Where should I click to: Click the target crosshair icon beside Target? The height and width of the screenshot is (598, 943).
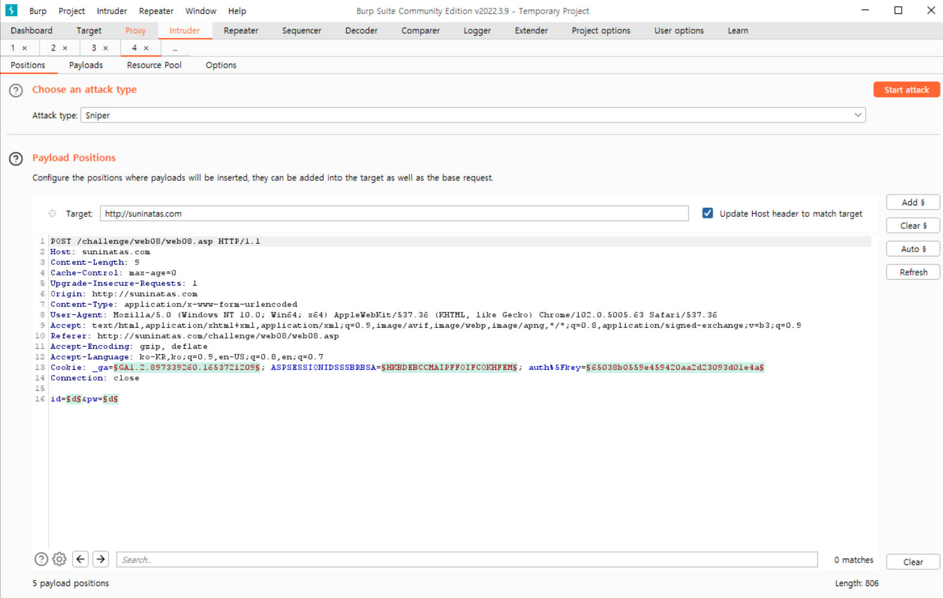tap(52, 214)
